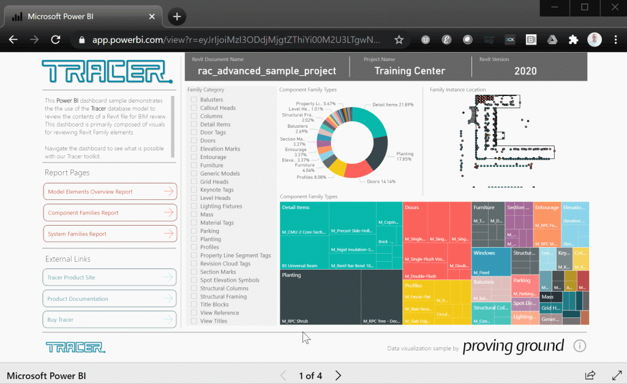Image resolution: width=627 pixels, height=384 pixels.
Task: Open the browser extensions puzzle icon
Action: coord(573,40)
